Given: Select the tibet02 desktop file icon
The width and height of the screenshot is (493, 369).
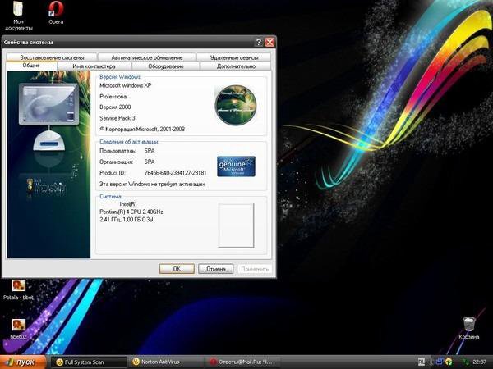Looking at the screenshot, I should (x=18, y=325).
